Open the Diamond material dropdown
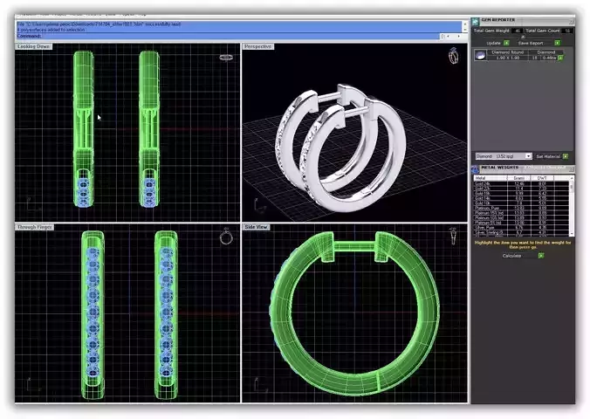This screenshot has height=419, width=590. coord(528,156)
